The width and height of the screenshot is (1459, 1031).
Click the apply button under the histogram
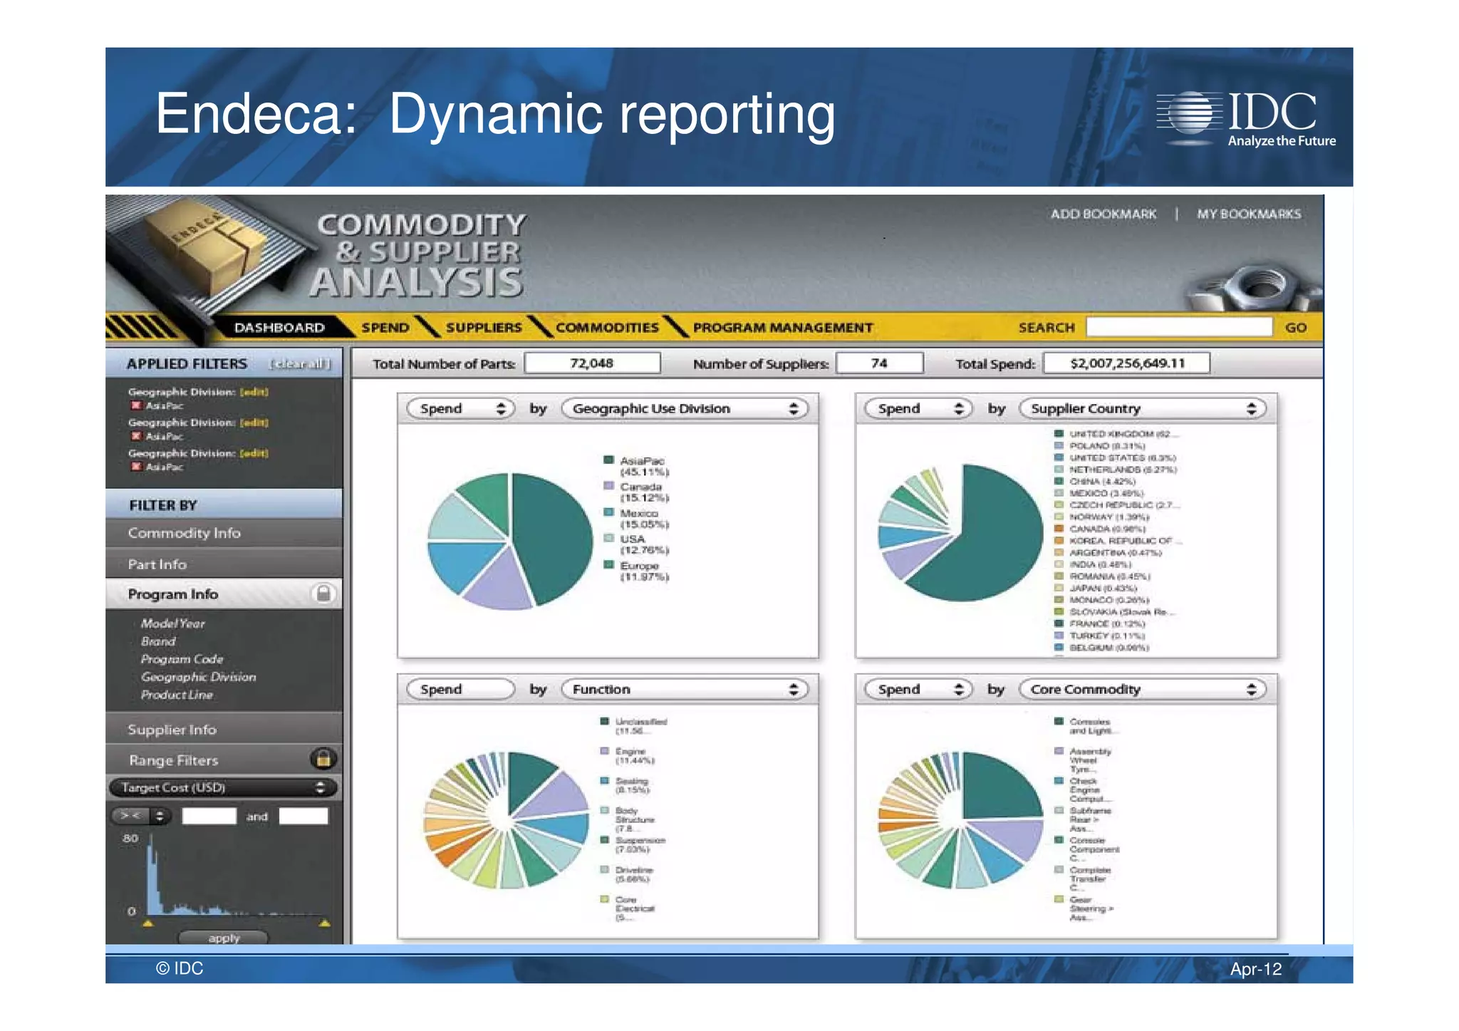pyautogui.click(x=224, y=938)
